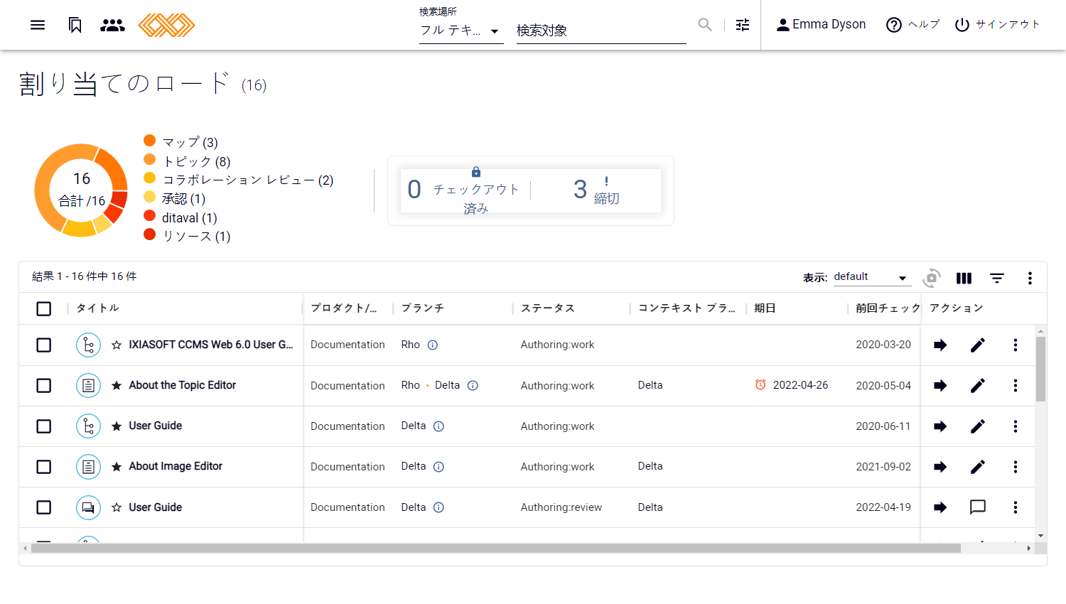Open the team/group icon in header

112,25
